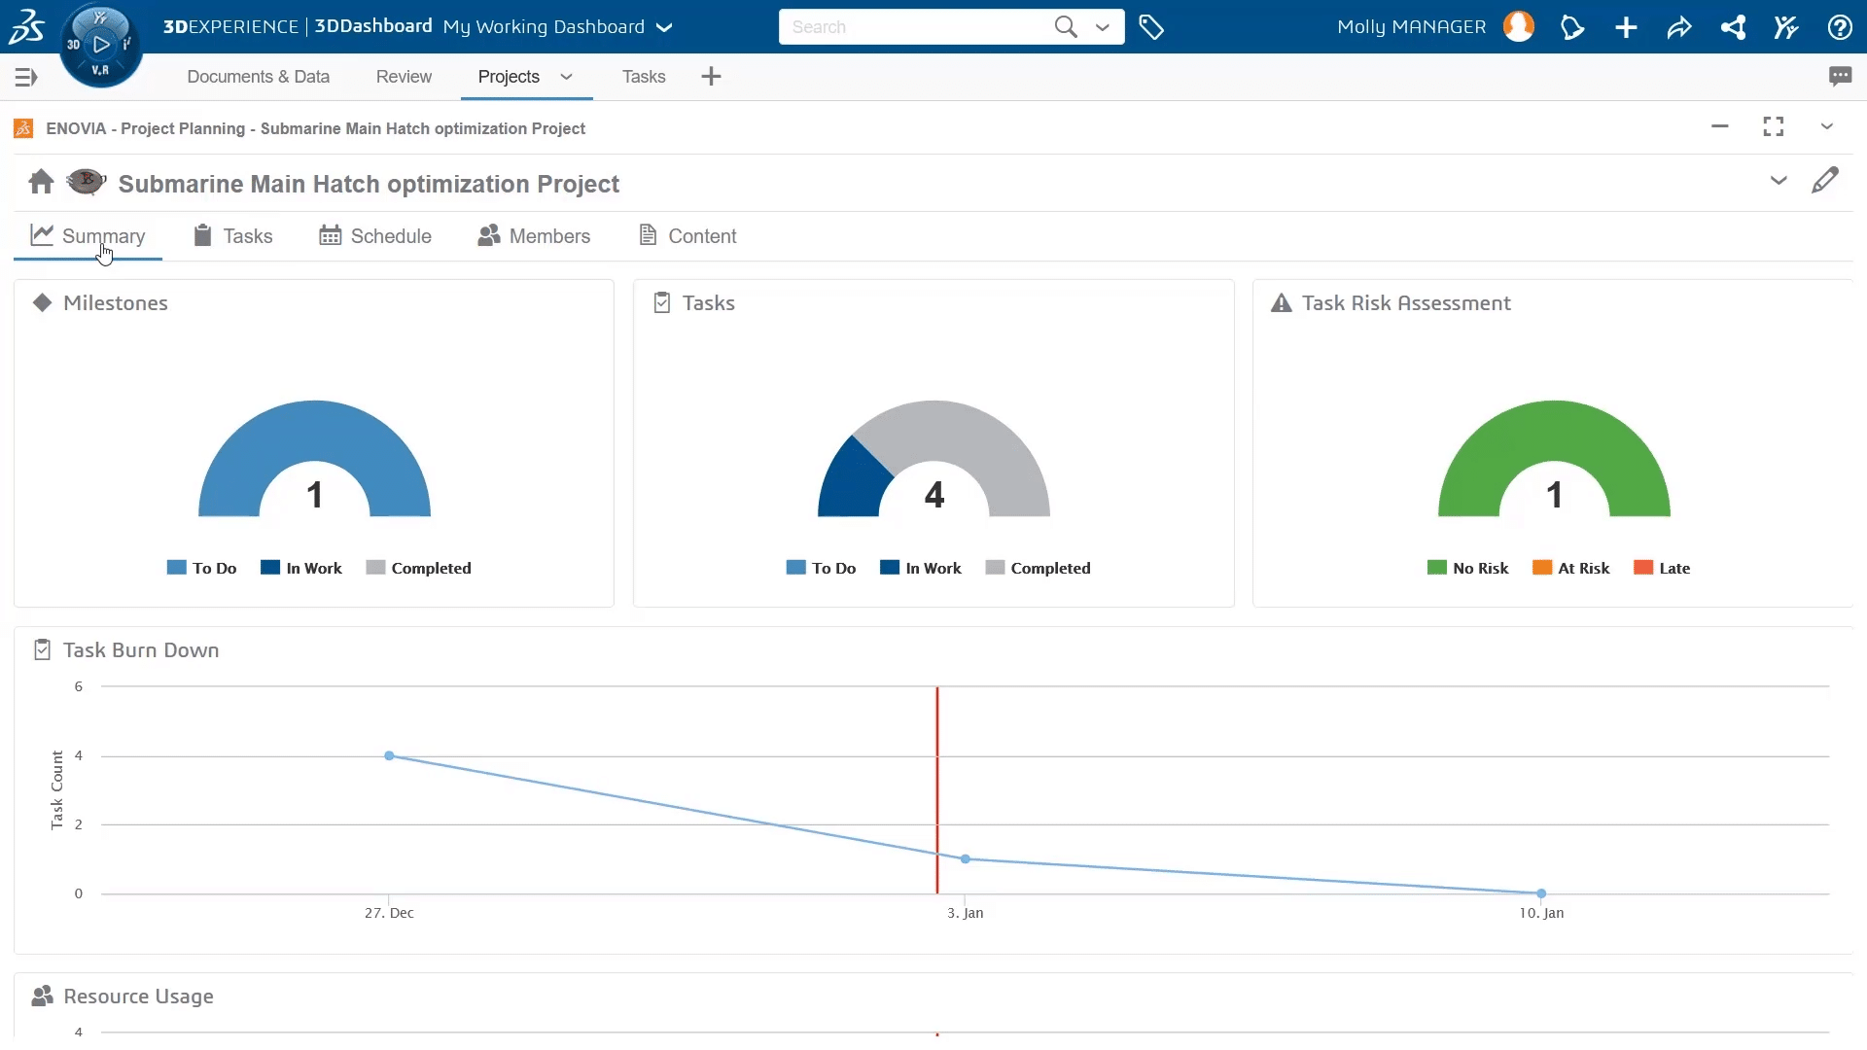Open the tag icon beside search

pos(1151,27)
